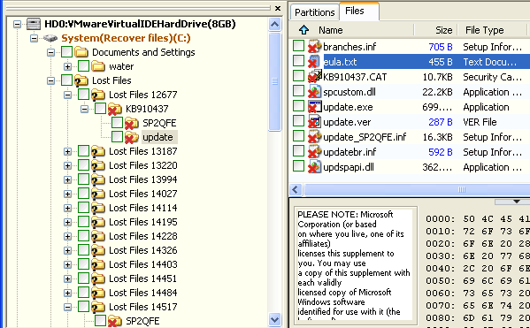Screen dimensions: 530x328
Task: Select the Lost Files 14228 tree item
Action: tap(143, 236)
